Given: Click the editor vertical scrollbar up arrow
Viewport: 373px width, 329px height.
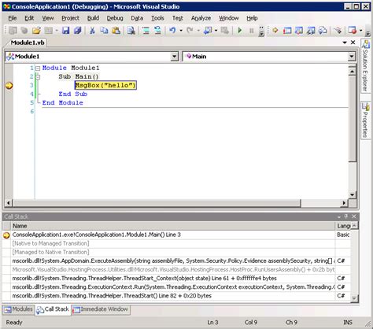Looking at the screenshot, I should (x=352, y=71).
